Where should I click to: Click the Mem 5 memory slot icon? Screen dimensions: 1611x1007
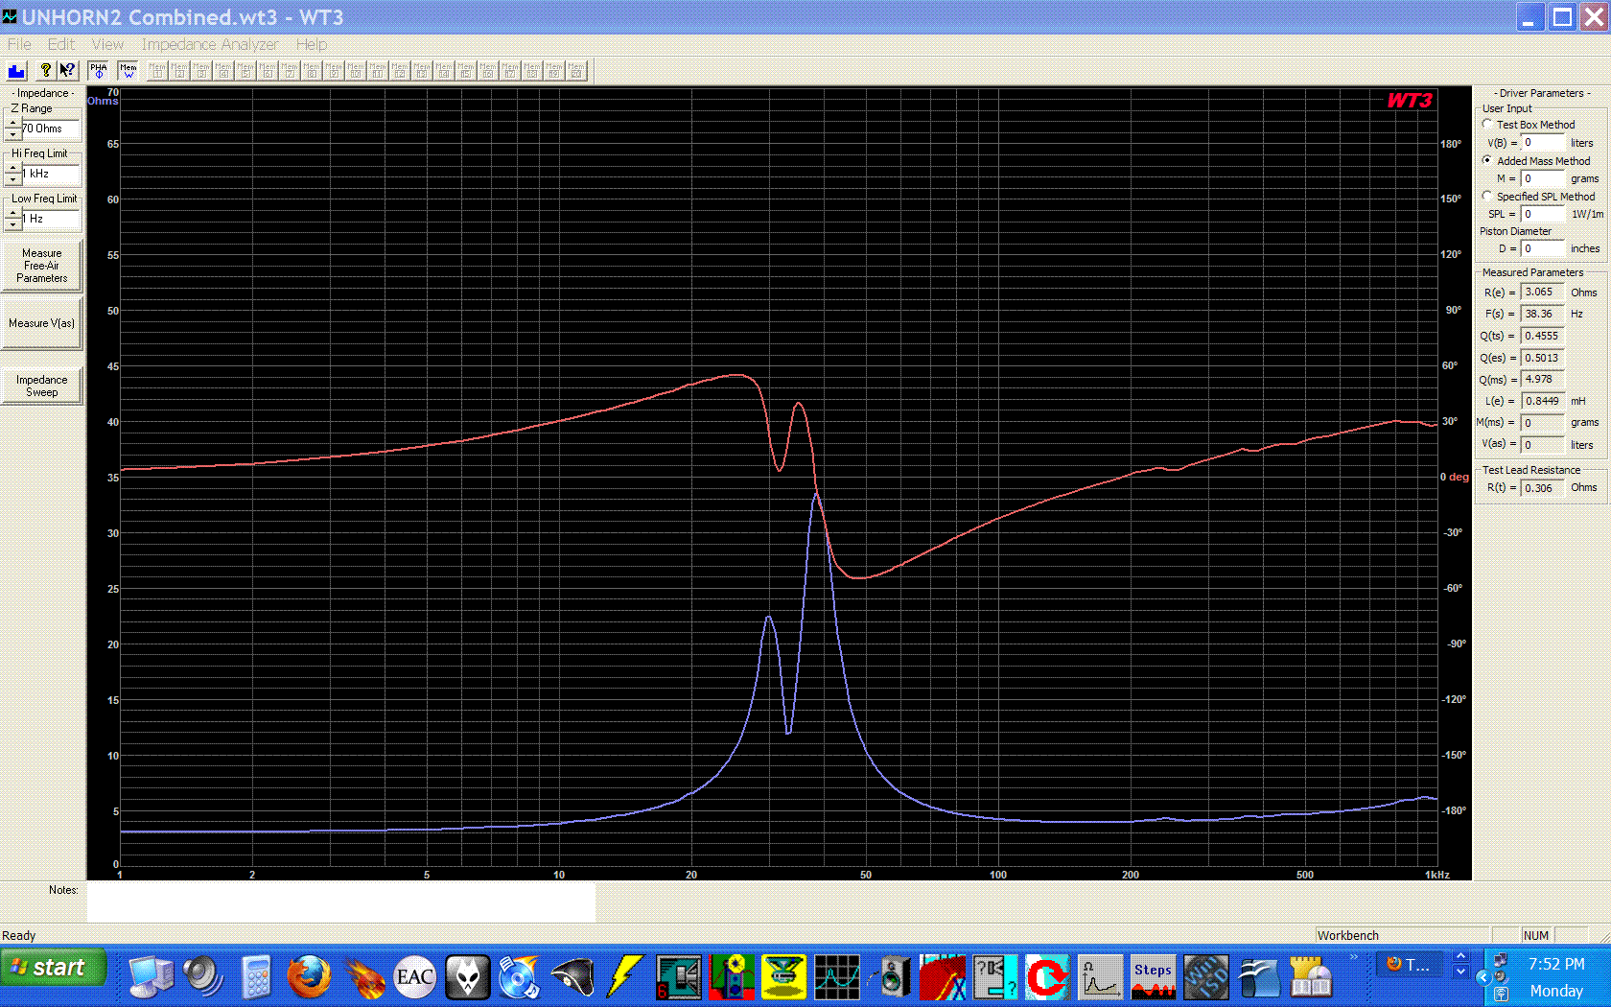pos(245,71)
